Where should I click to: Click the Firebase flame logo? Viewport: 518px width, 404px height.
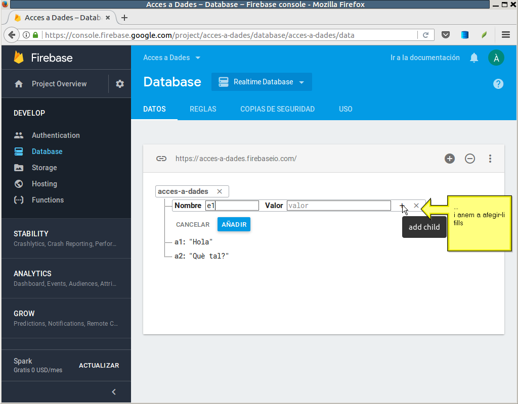point(19,58)
